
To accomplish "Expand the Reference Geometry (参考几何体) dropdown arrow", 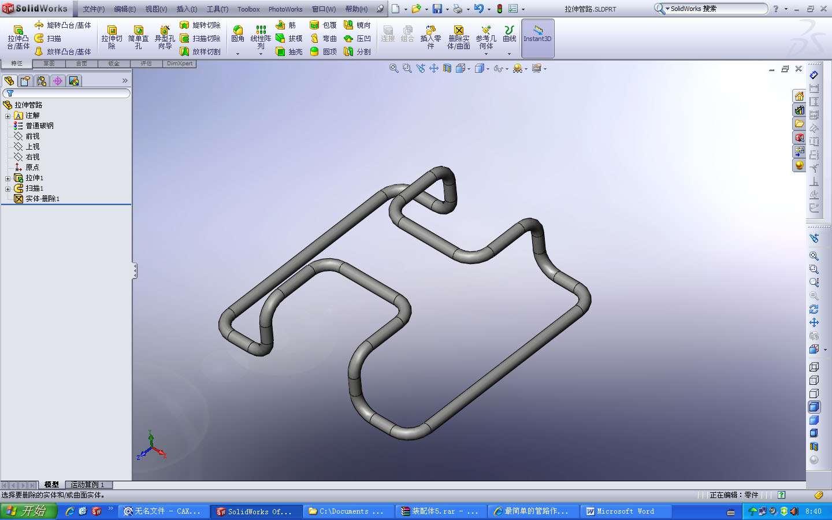I will (x=486, y=54).
